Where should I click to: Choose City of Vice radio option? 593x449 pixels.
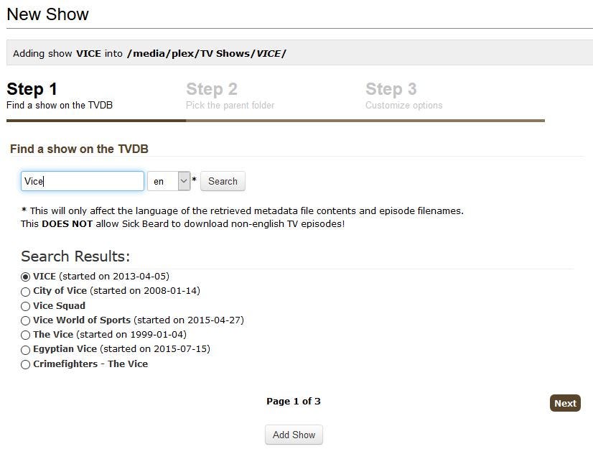(x=26, y=292)
